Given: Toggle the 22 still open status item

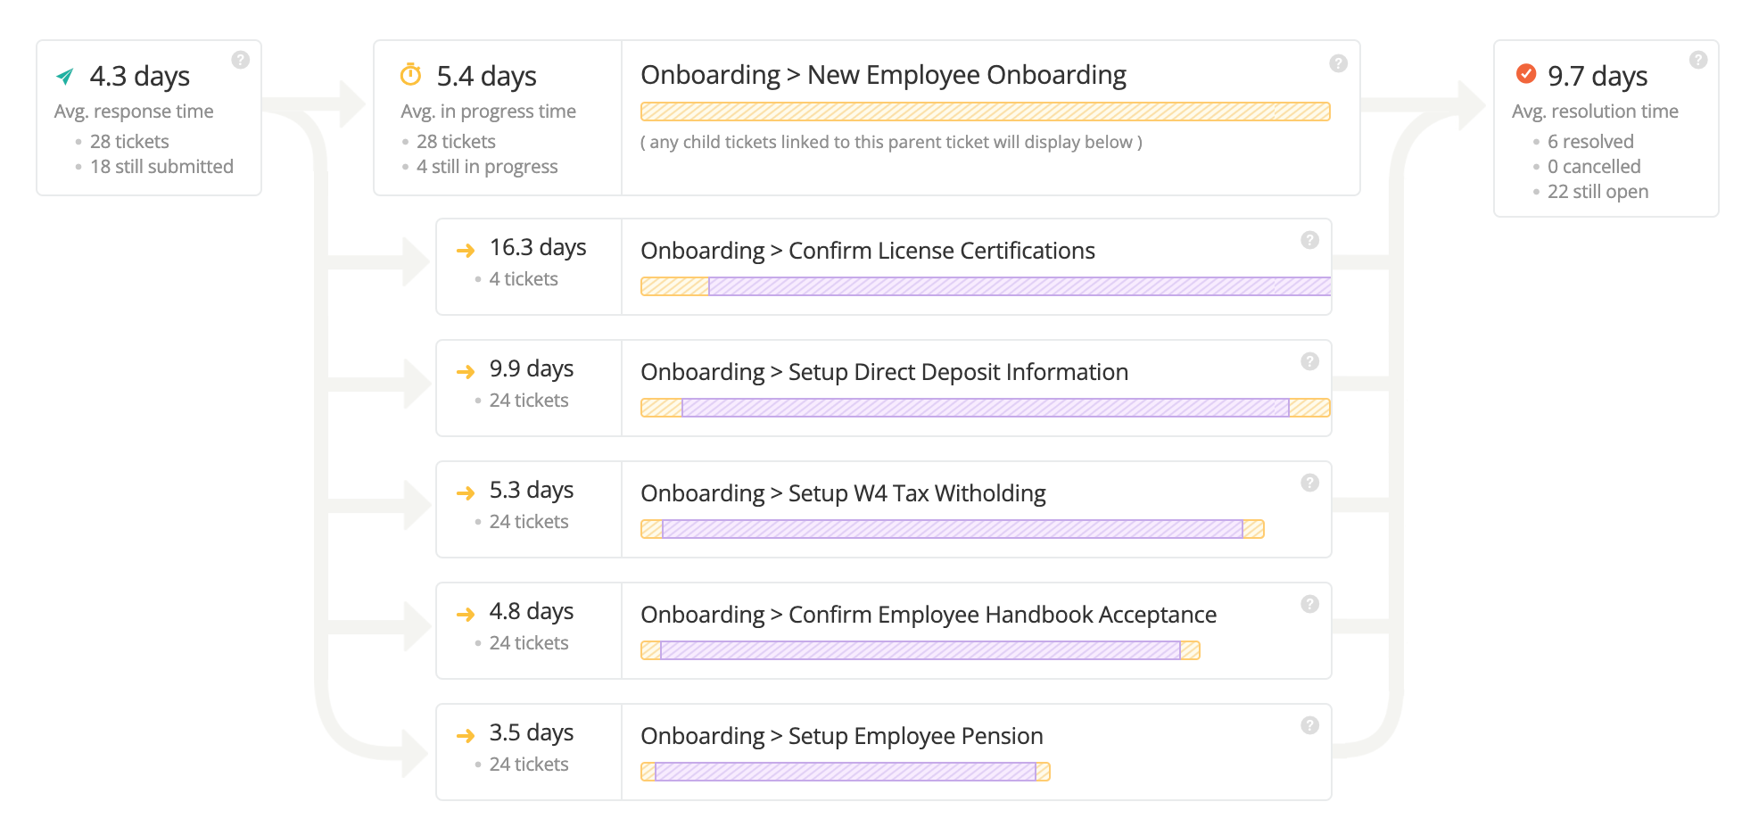Looking at the screenshot, I should click(1598, 191).
